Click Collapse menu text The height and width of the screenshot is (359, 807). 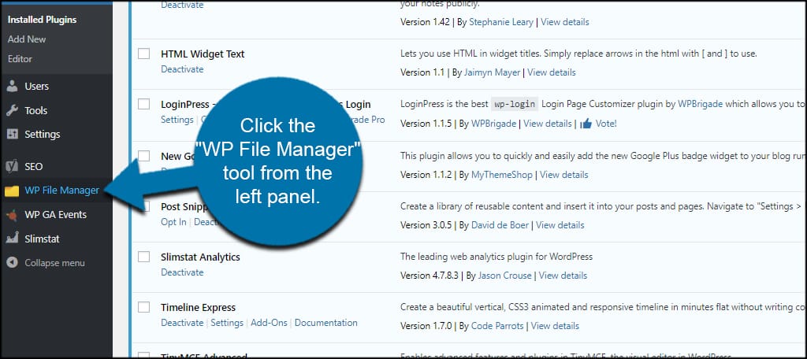pos(54,263)
